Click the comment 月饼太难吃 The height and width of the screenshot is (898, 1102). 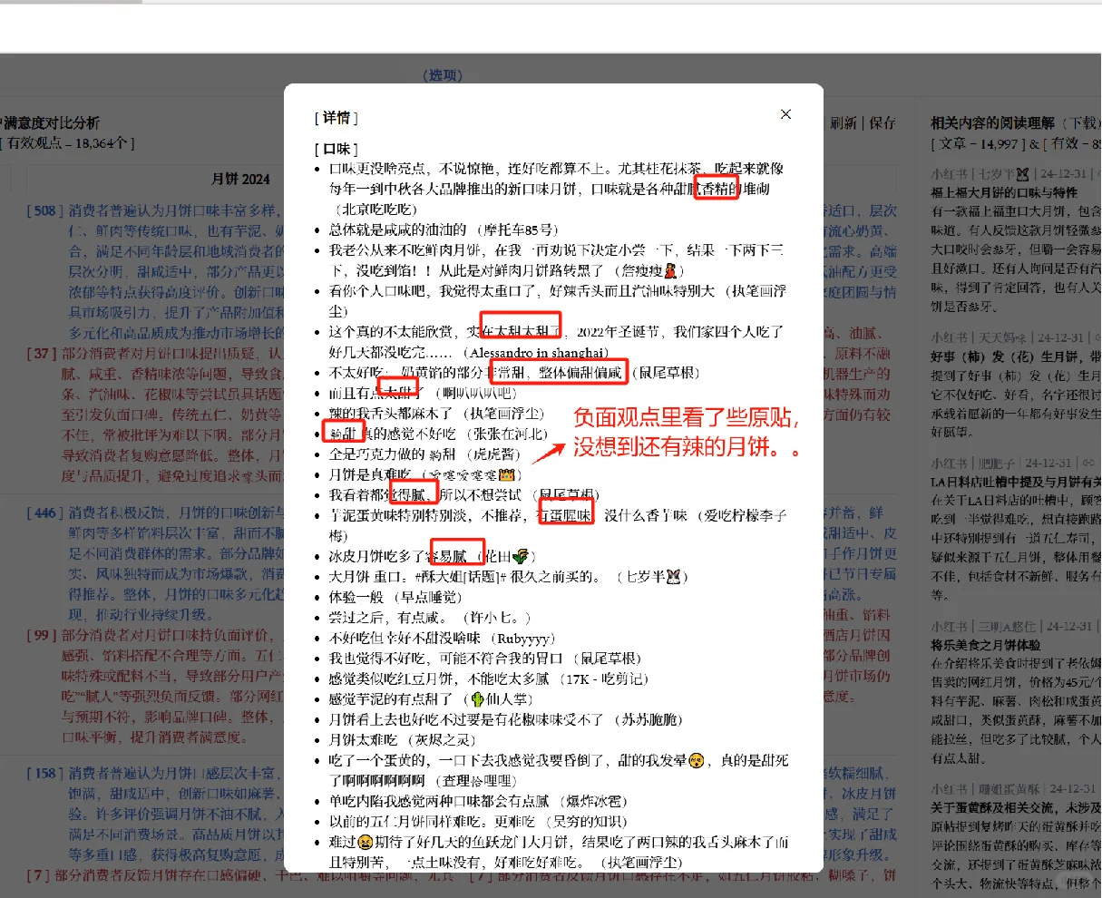click(x=365, y=740)
